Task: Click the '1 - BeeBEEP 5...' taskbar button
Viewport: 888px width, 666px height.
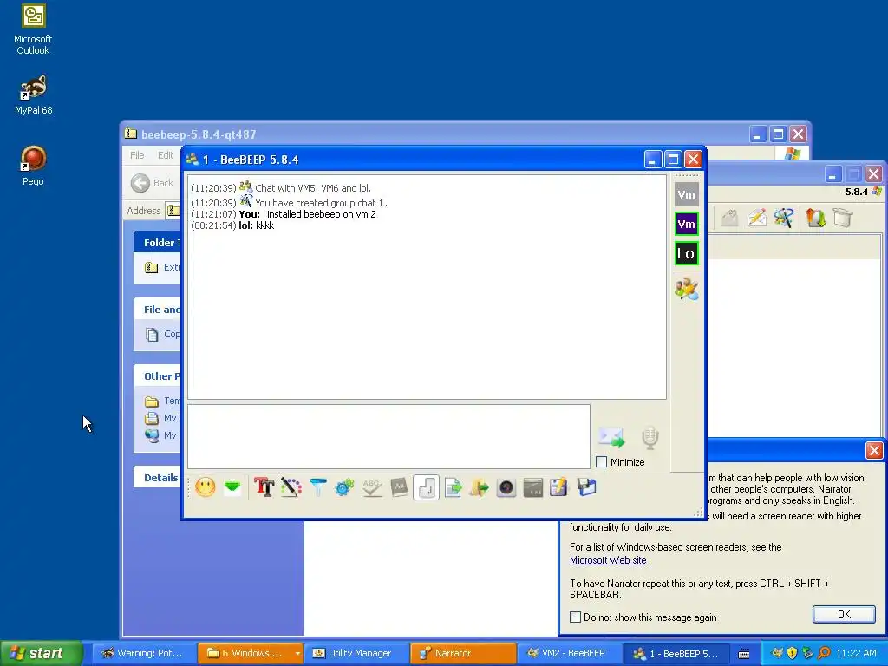Action: (x=676, y=654)
